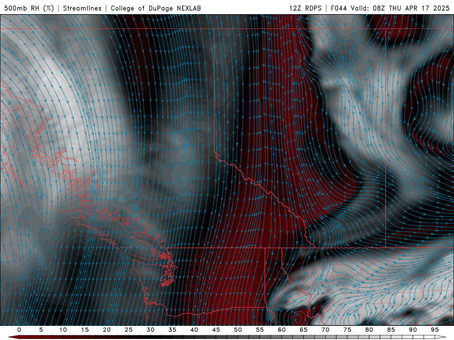Viewport: 454px width, 340px height.
Task: Select the colorbar label "20"
Action: tap(107, 330)
